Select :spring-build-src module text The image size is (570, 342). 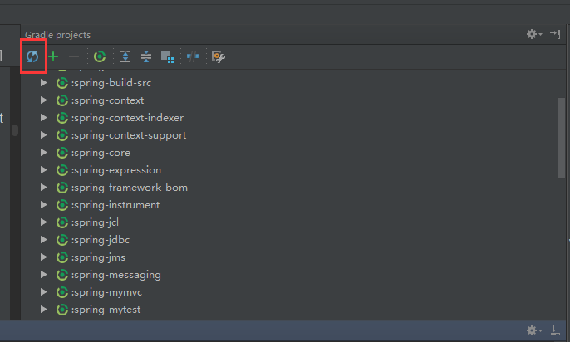111,83
